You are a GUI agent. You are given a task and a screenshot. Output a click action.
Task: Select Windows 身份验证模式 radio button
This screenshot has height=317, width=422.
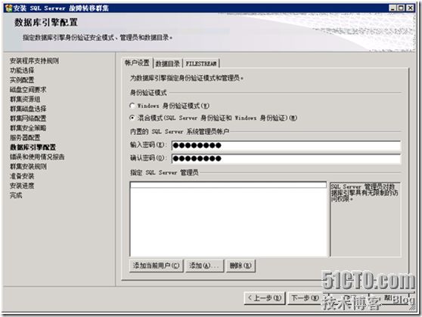coord(132,106)
